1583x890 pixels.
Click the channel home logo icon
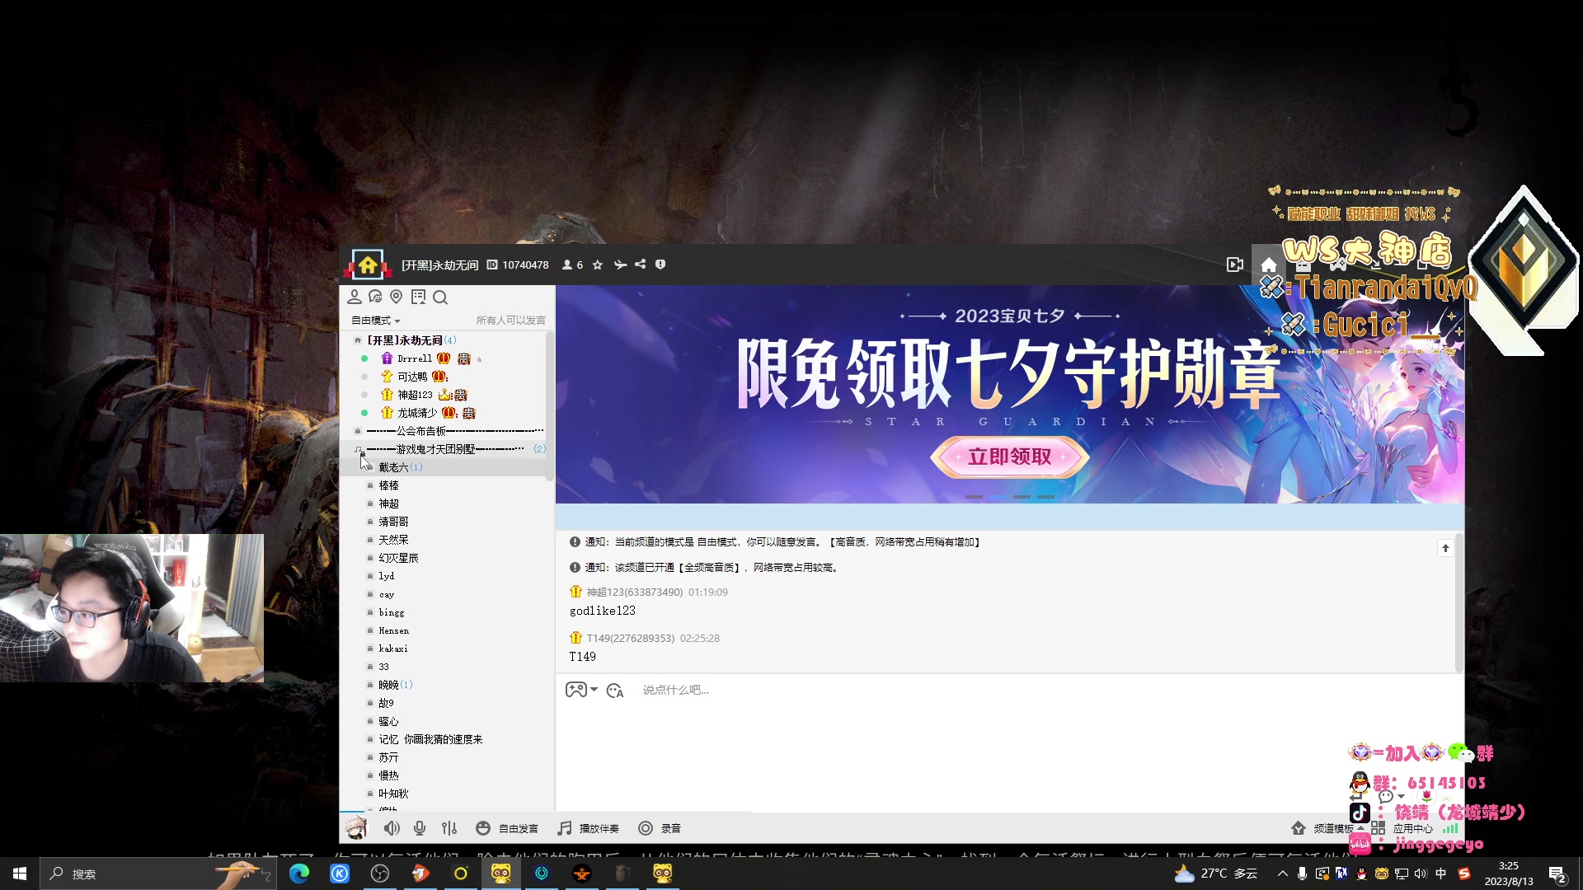(x=368, y=265)
